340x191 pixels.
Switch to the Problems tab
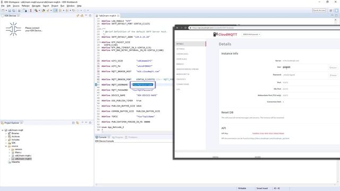click(131, 137)
